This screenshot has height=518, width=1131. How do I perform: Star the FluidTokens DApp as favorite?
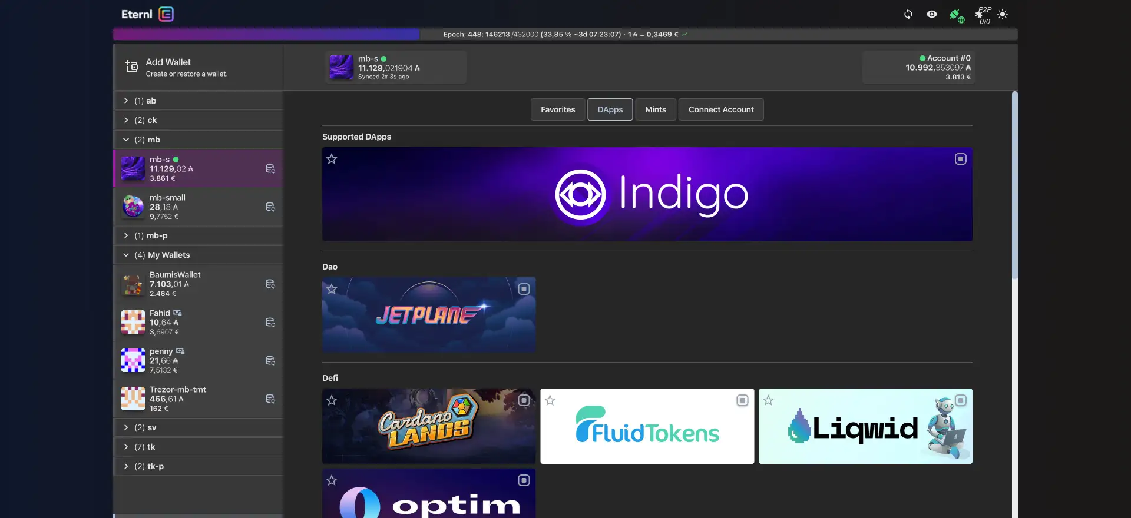click(550, 400)
